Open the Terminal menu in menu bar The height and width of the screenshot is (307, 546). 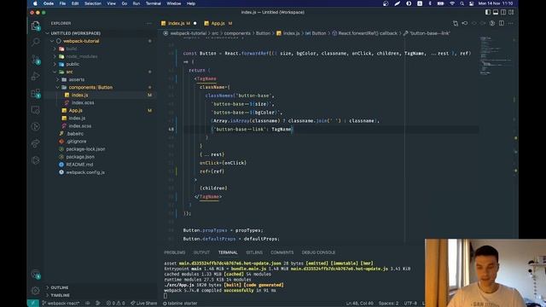tap(154, 3)
